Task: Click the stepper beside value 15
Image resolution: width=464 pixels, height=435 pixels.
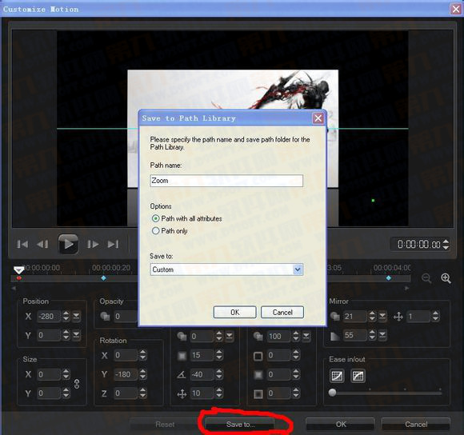Action: click(x=219, y=355)
